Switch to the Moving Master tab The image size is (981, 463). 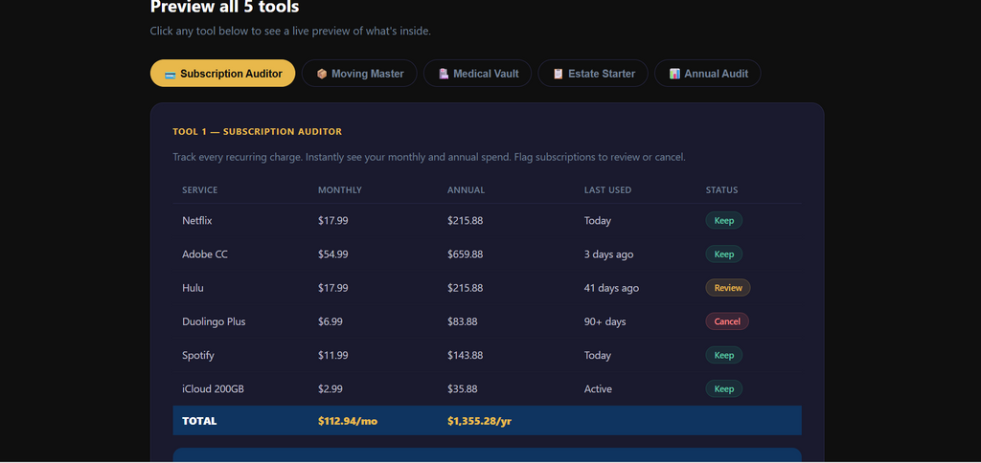pos(359,73)
